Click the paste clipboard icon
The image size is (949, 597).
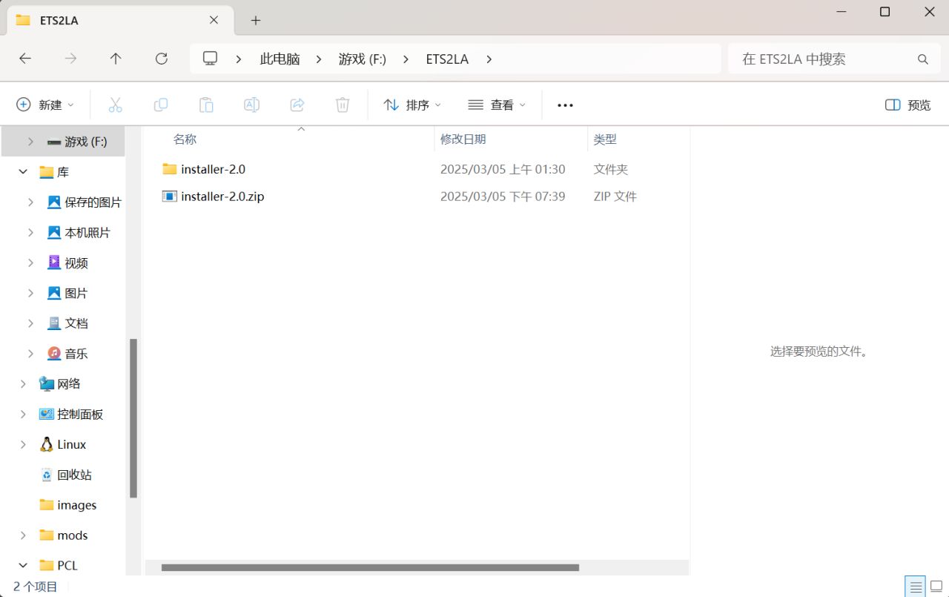pos(206,105)
